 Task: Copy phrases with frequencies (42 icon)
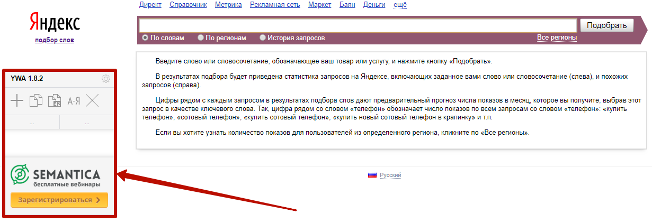click(x=55, y=100)
